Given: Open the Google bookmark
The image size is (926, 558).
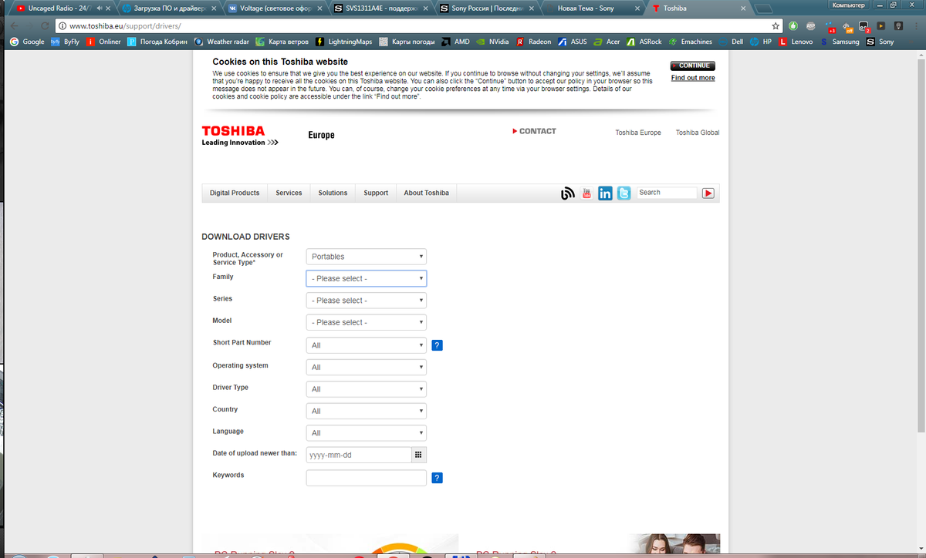Looking at the screenshot, I should click(x=27, y=42).
